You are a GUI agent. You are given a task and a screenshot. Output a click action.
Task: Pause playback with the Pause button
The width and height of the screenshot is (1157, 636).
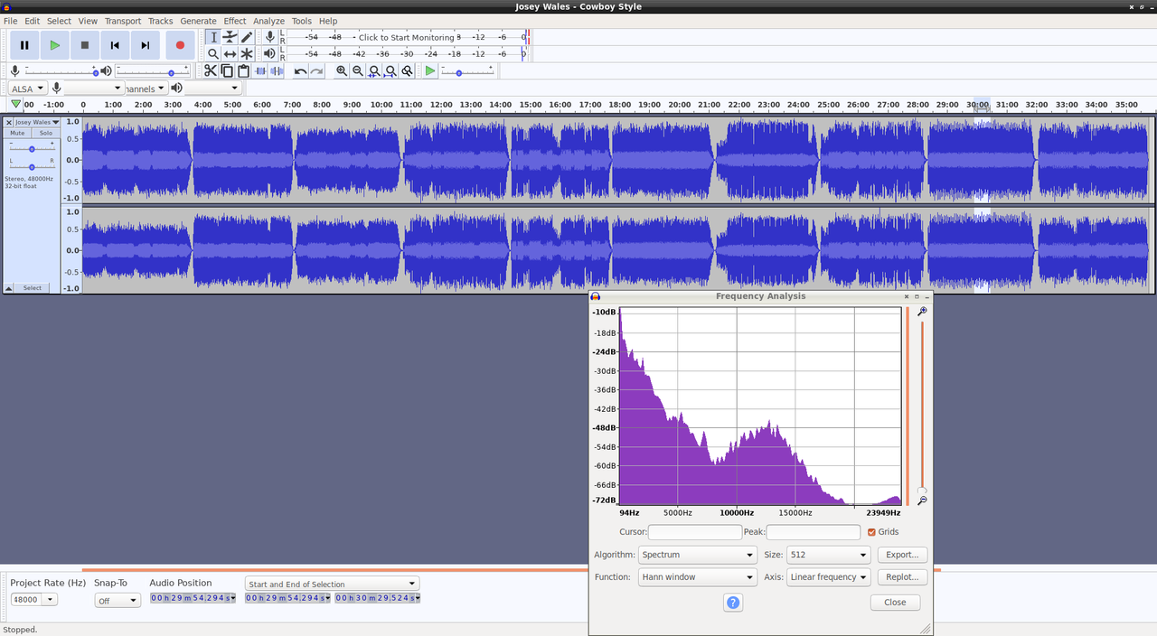click(24, 45)
